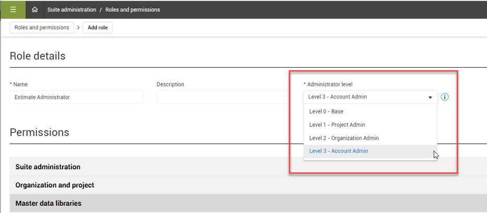Click the Name field containing Estimate Administrator
This screenshot has width=487, height=213.
(76, 97)
